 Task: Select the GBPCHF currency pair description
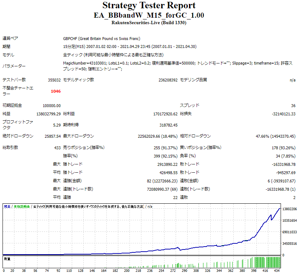(102, 39)
